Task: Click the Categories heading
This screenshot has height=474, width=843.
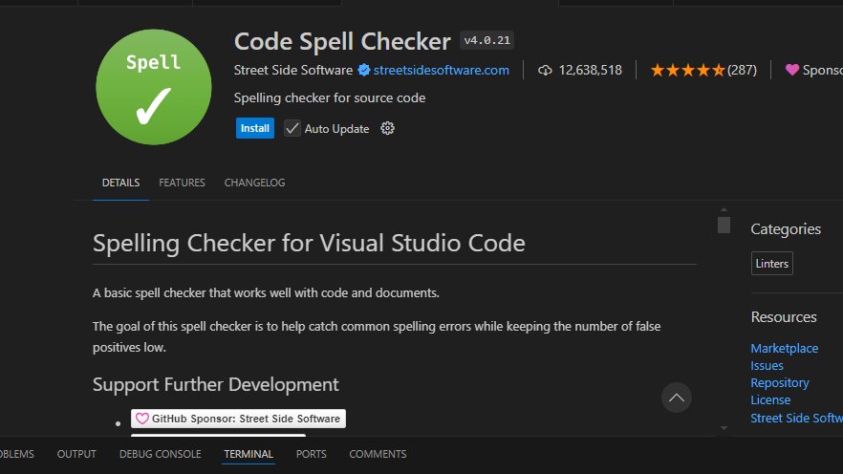Action: 786,229
